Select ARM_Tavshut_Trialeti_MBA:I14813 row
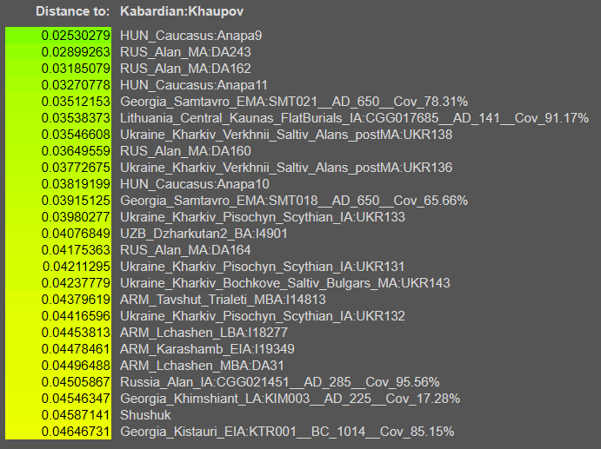601x449 pixels. tap(223, 299)
